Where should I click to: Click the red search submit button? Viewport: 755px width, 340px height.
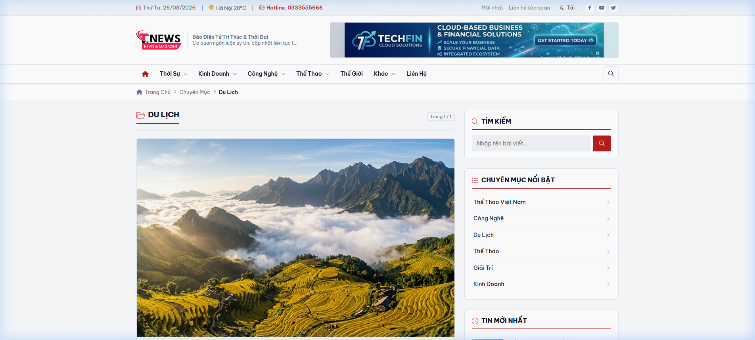(602, 143)
